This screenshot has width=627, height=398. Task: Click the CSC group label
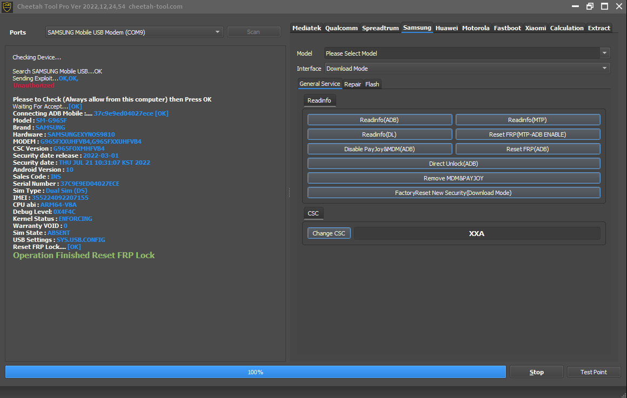click(x=313, y=213)
